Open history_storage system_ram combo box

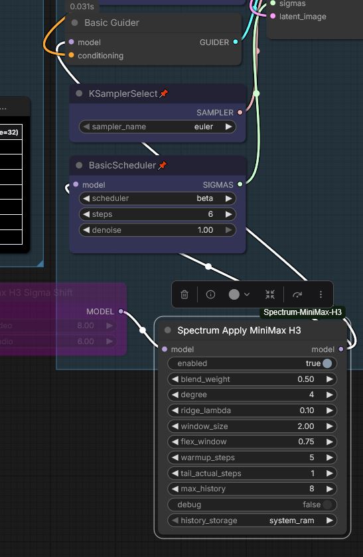point(252,521)
